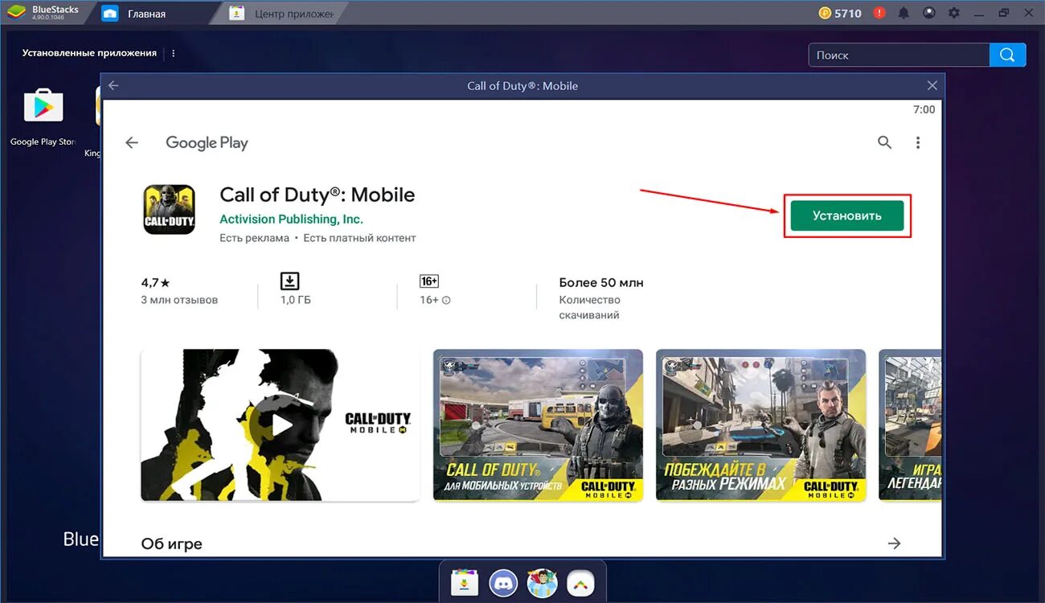This screenshot has height=603, width=1045.
Task: Click the 'Call of Duty®: Mobile' app title
Action: click(x=318, y=195)
